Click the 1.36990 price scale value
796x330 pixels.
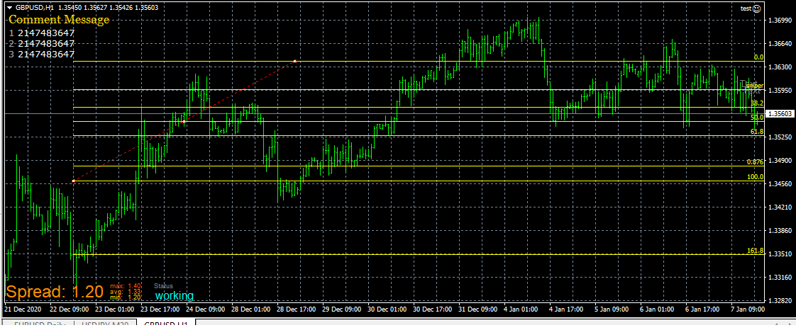781,21
